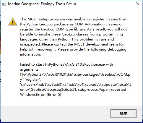Close the Marine Geospatial Ecology Tools Setup dialog
Viewport: 143px width, 123px height.
138,4
